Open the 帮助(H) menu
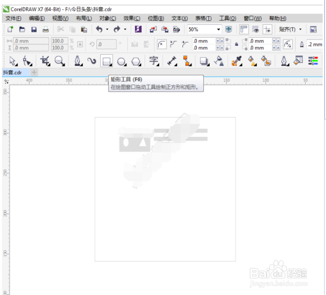 [278, 19]
